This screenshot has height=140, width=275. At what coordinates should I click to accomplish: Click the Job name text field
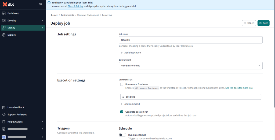190,40
